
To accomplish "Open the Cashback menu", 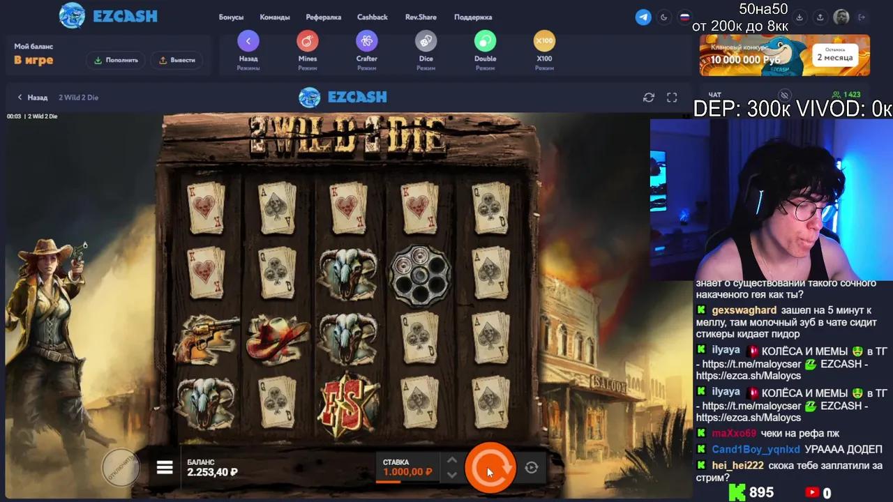I will coord(373,17).
